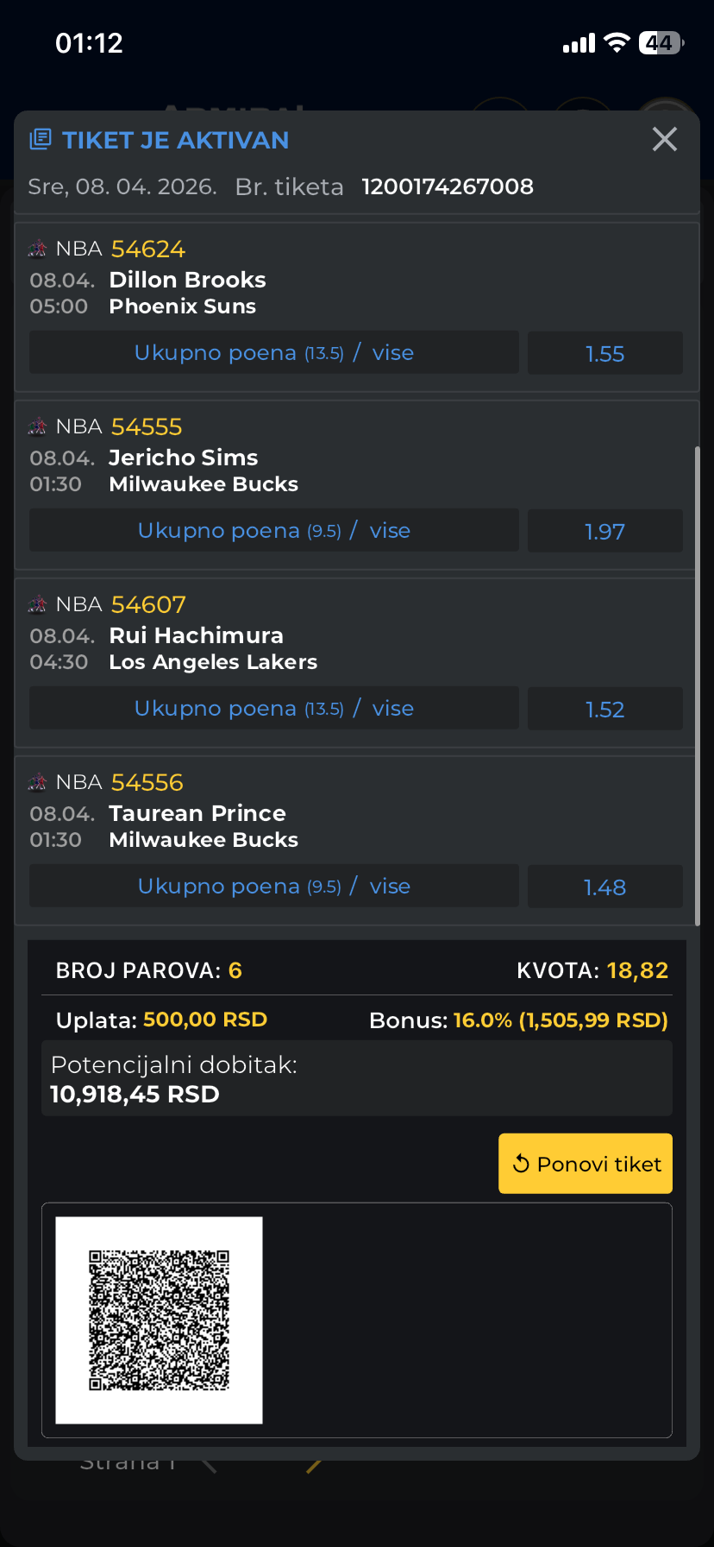
Task: Select Taurean Prince total points bet
Action: click(x=274, y=887)
